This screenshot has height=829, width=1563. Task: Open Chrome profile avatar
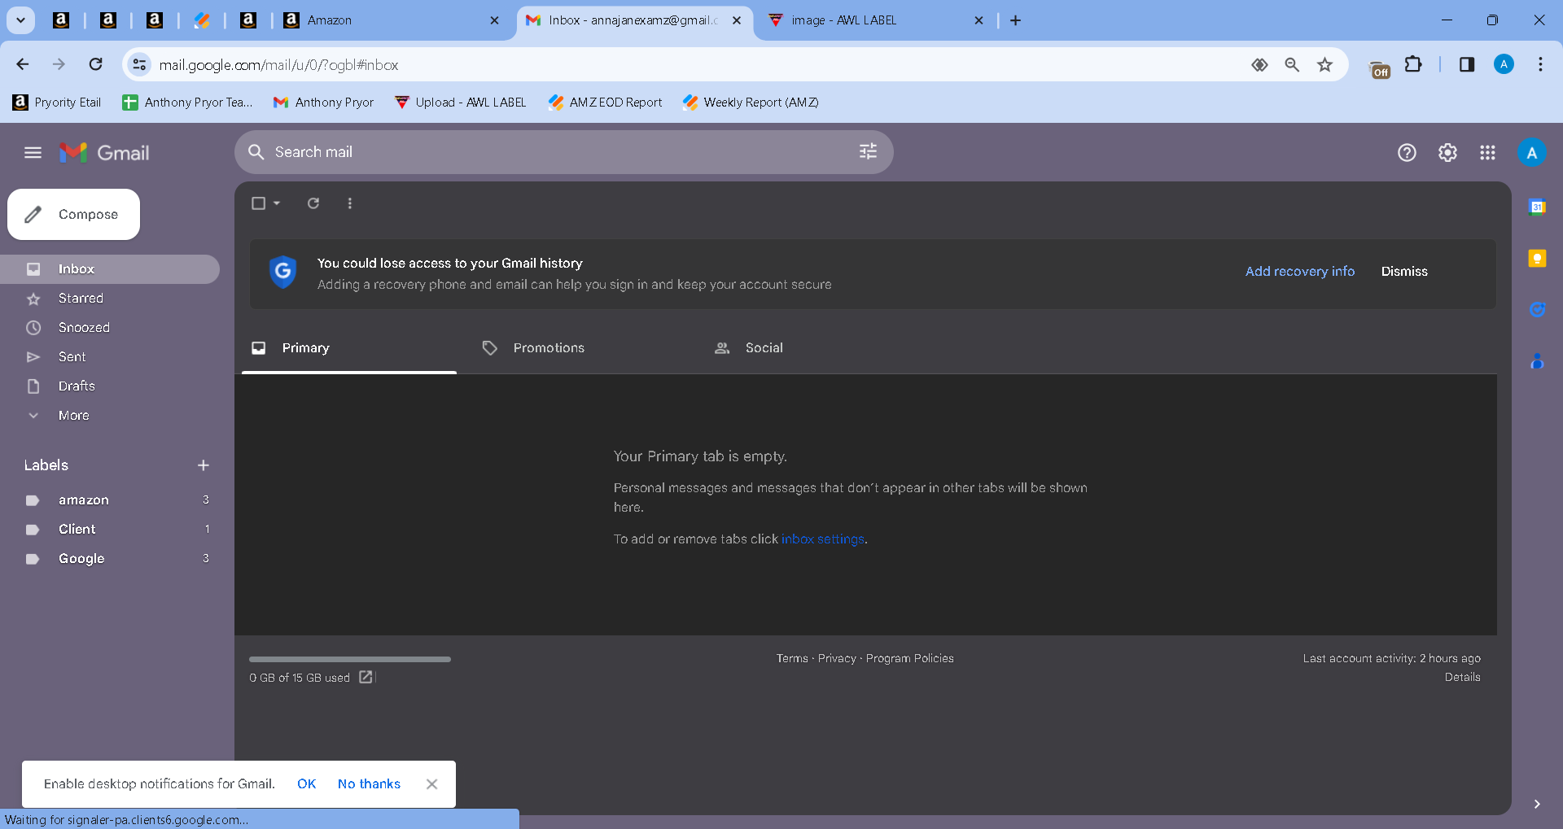(1504, 64)
